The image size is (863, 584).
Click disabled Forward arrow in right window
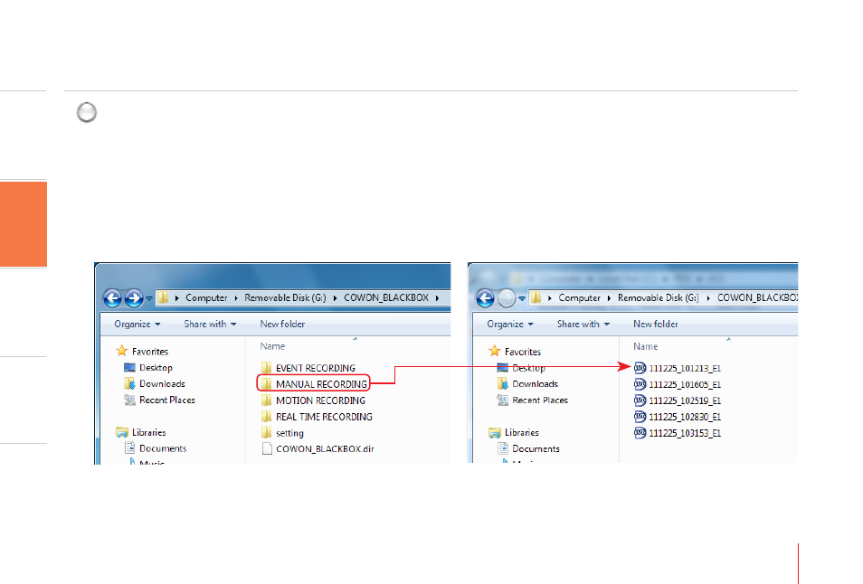pyautogui.click(x=507, y=298)
